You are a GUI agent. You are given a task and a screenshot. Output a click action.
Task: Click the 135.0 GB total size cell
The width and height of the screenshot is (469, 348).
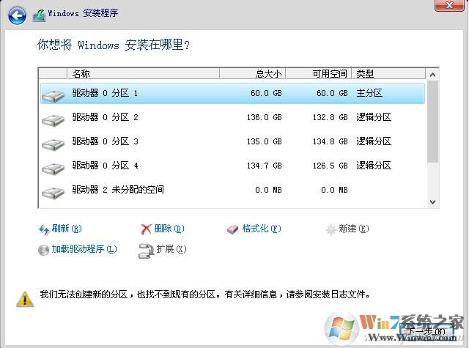click(x=264, y=141)
